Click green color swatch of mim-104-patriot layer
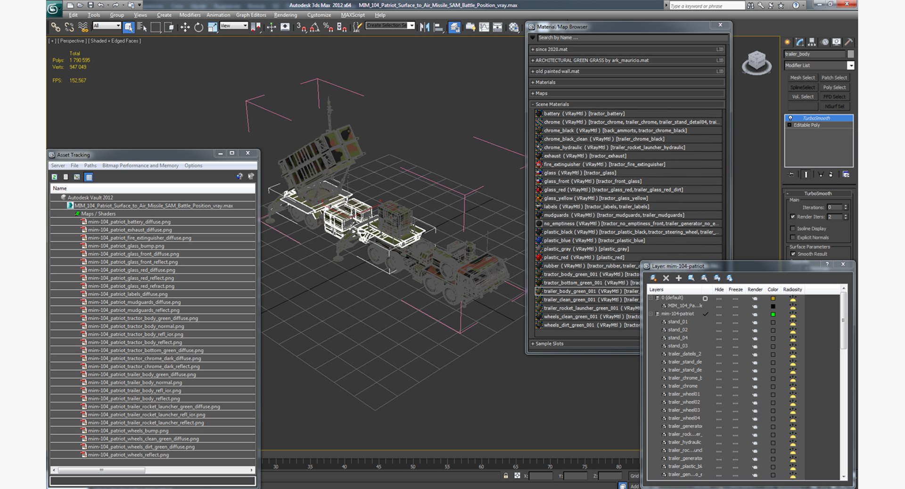This screenshot has height=489, width=905. tap(773, 314)
